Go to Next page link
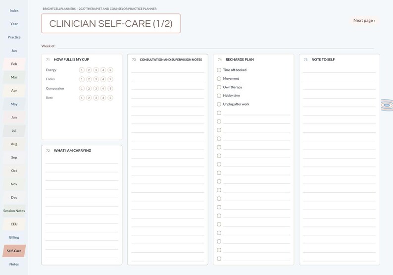The image size is (393, 275). tap(364, 21)
